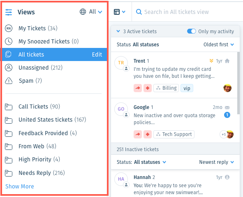Open the layout switcher icon
This screenshot has width=243, height=197.
pos(120,12)
